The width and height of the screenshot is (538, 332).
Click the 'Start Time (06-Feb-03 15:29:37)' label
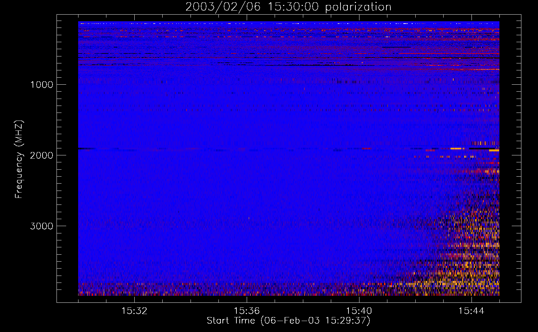pos(288,321)
